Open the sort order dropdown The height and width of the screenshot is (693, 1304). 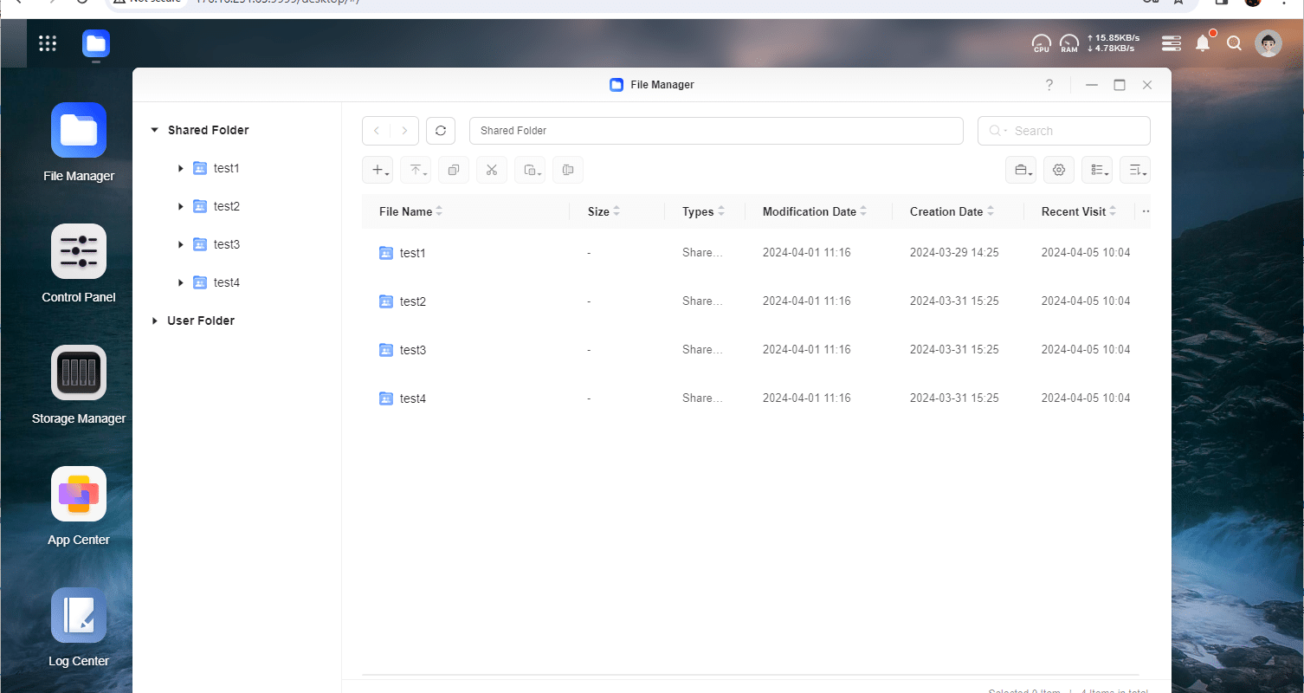(1134, 170)
